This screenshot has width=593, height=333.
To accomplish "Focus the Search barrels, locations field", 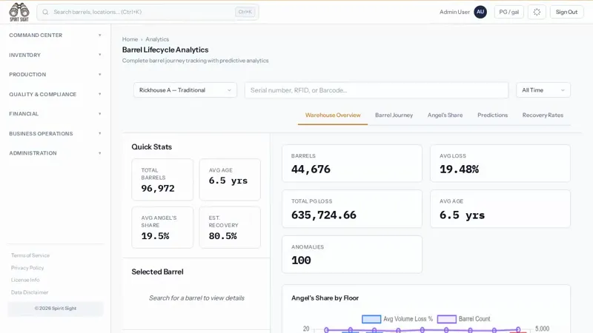I will coord(148,12).
